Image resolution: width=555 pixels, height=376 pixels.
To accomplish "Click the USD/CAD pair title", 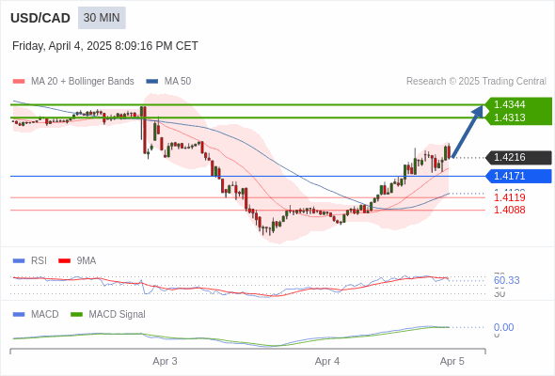I will click(40, 18).
